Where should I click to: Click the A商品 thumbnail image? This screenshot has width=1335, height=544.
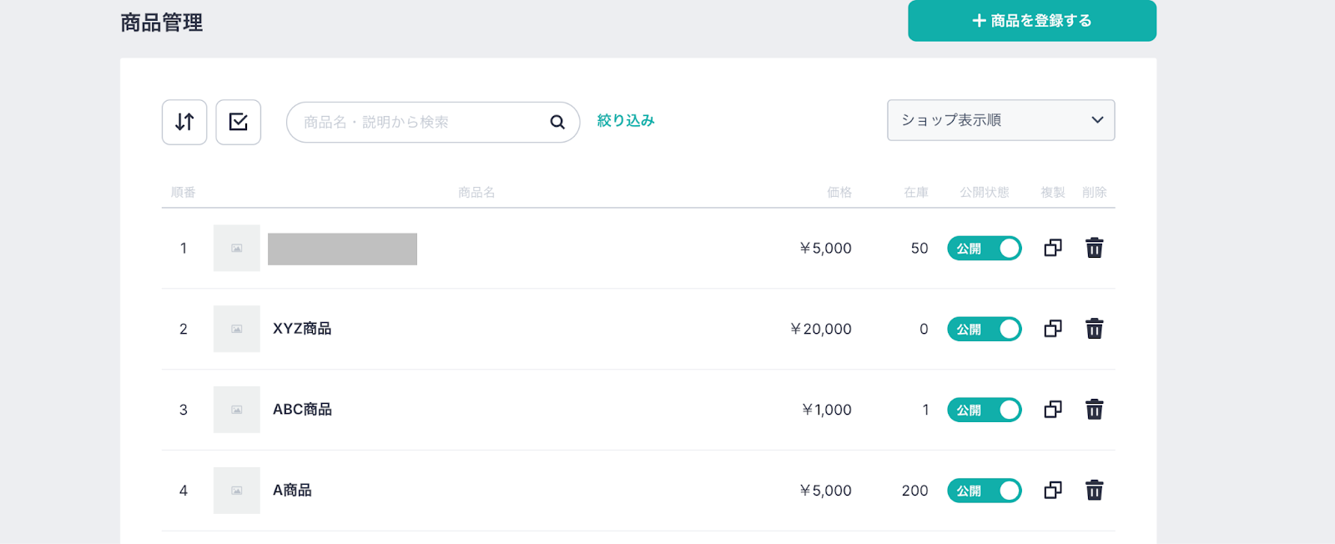tap(237, 491)
